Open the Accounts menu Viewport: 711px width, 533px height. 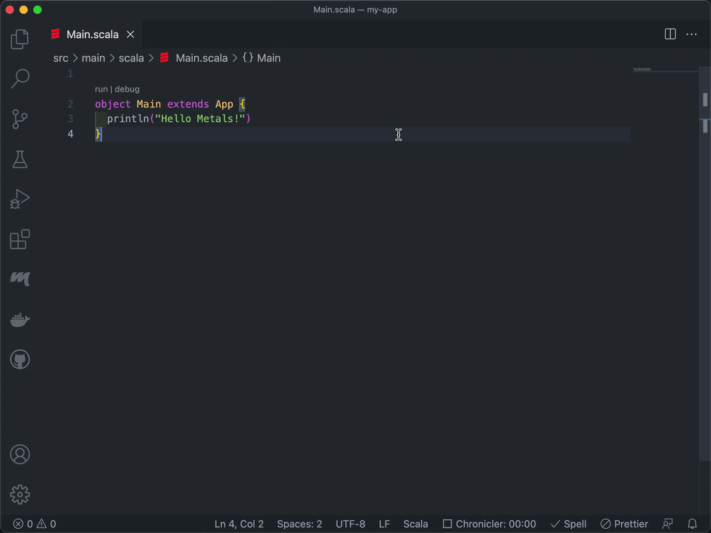click(x=19, y=454)
